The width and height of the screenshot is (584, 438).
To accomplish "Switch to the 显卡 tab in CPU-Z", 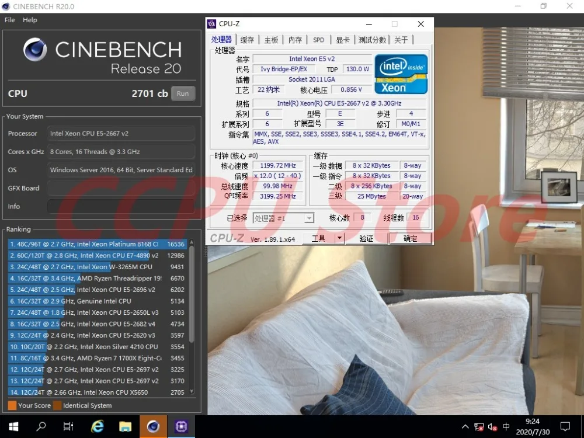I will (x=342, y=40).
